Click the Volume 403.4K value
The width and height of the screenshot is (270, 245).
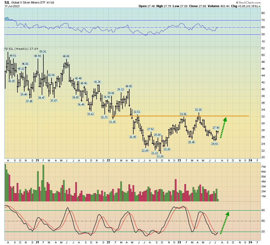[218, 6]
